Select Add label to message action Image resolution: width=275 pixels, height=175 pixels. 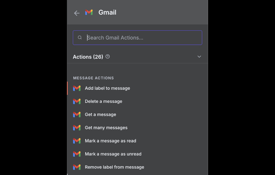coord(137,88)
